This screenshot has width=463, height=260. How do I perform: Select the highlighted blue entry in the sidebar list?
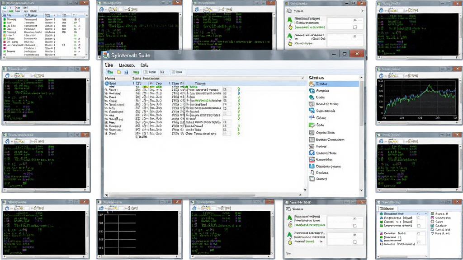coord(333,84)
